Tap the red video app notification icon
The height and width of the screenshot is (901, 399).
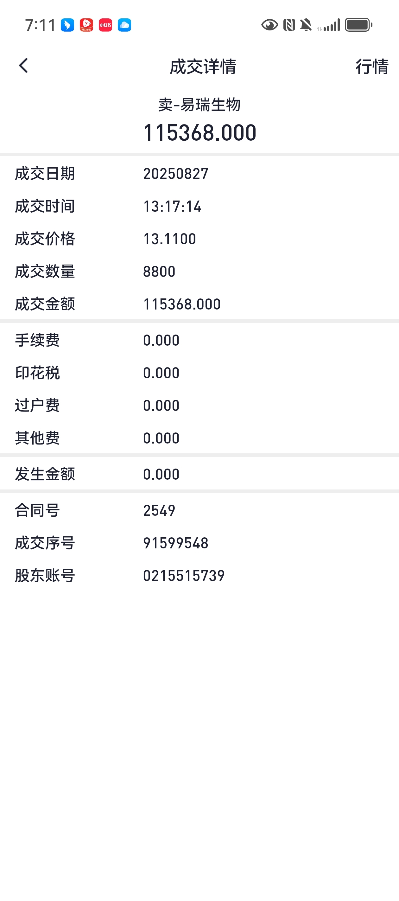click(86, 25)
